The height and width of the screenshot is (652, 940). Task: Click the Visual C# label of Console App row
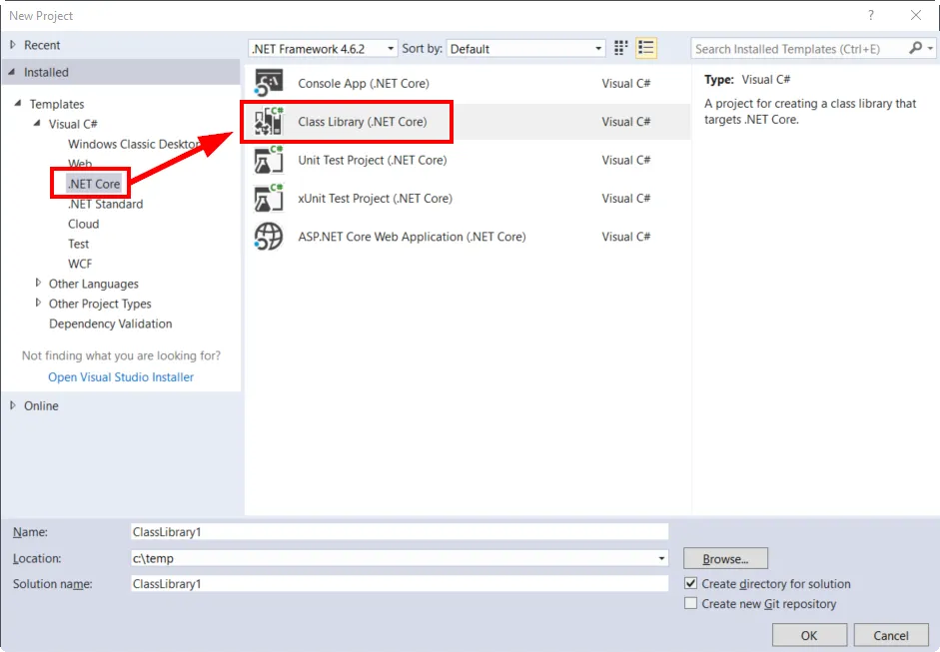click(626, 83)
